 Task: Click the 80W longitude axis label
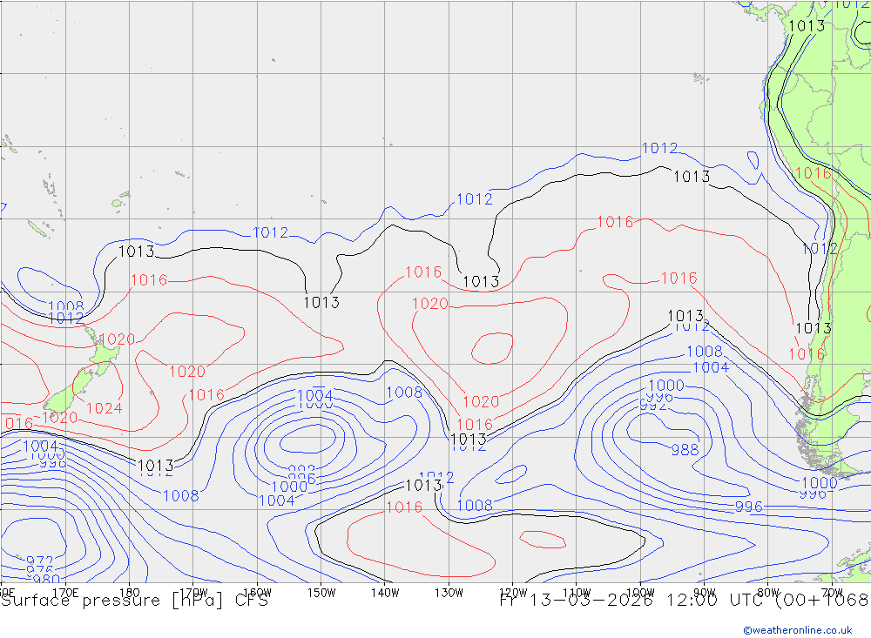pyautogui.click(x=768, y=593)
